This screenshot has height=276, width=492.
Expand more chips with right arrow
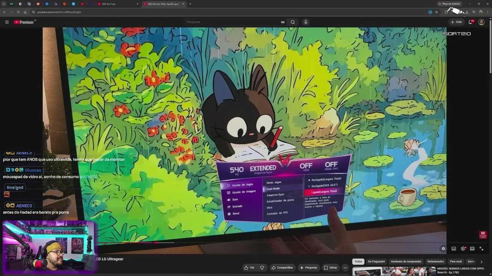481,262
